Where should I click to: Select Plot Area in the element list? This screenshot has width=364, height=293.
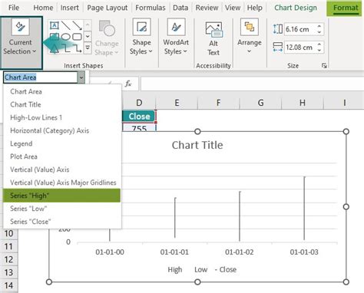tap(62, 156)
